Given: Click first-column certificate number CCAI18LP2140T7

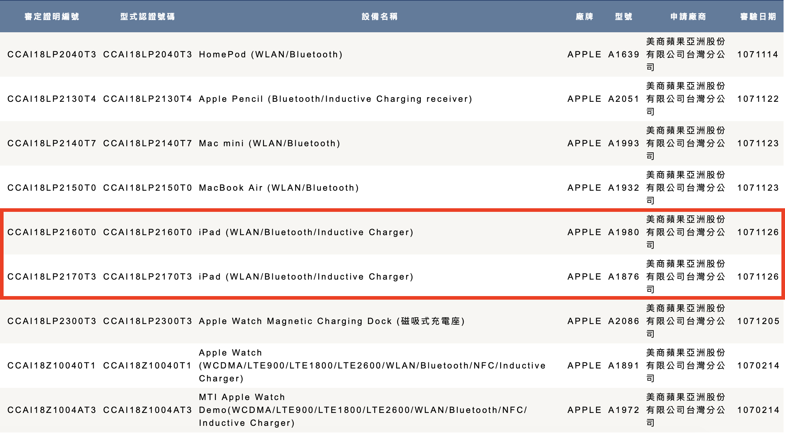Looking at the screenshot, I should [52, 143].
